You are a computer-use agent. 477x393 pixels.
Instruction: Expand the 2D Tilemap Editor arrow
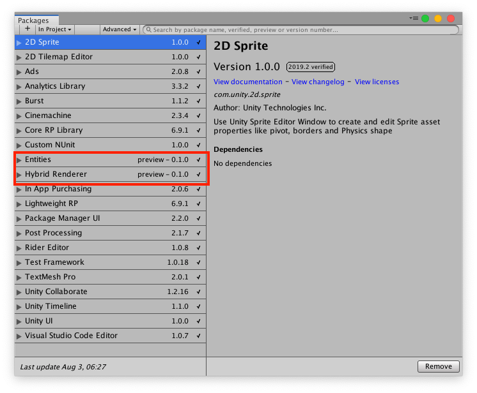click(19, 57)
